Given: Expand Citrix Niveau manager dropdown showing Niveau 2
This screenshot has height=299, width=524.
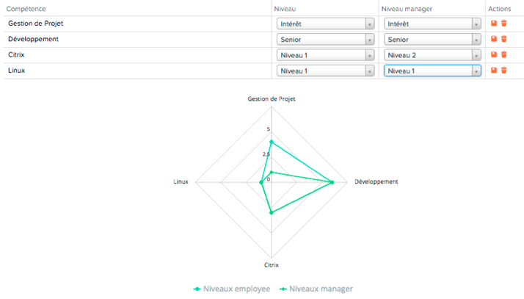Looking at the screenshot, I should [x=432, y=55].
